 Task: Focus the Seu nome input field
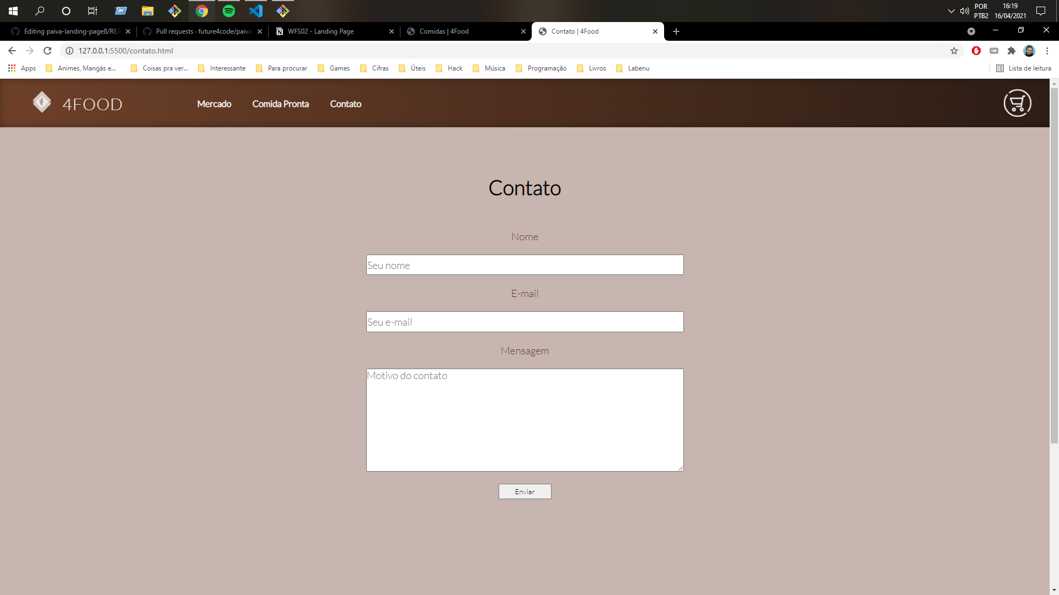pyautogui.click(x=525, y=265)
